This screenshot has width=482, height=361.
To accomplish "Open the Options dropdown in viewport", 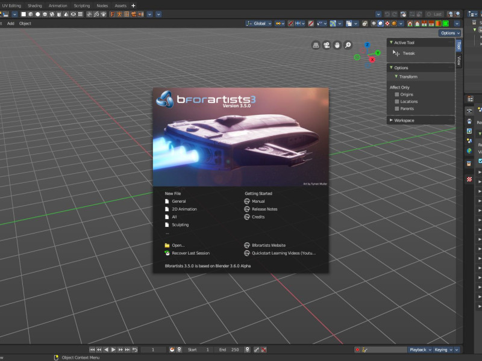I will 450,33.
